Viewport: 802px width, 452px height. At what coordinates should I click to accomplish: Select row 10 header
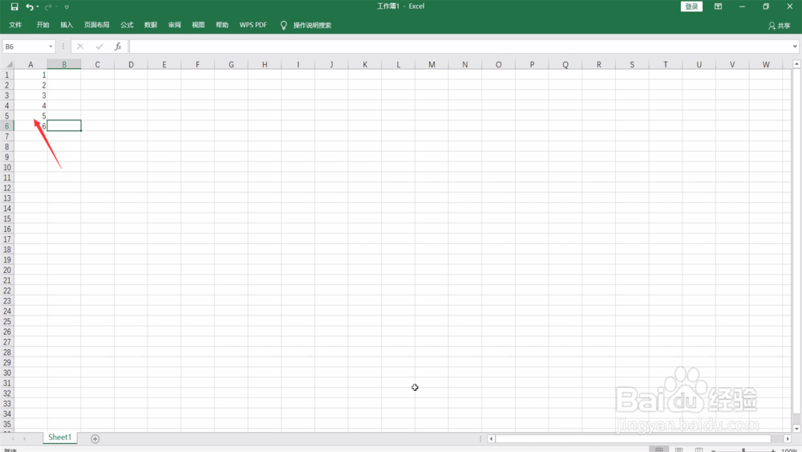tap(6, 167)
